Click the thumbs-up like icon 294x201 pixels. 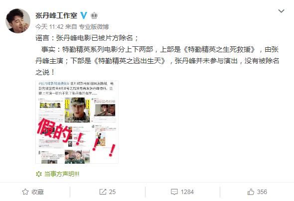click(251, 192)
